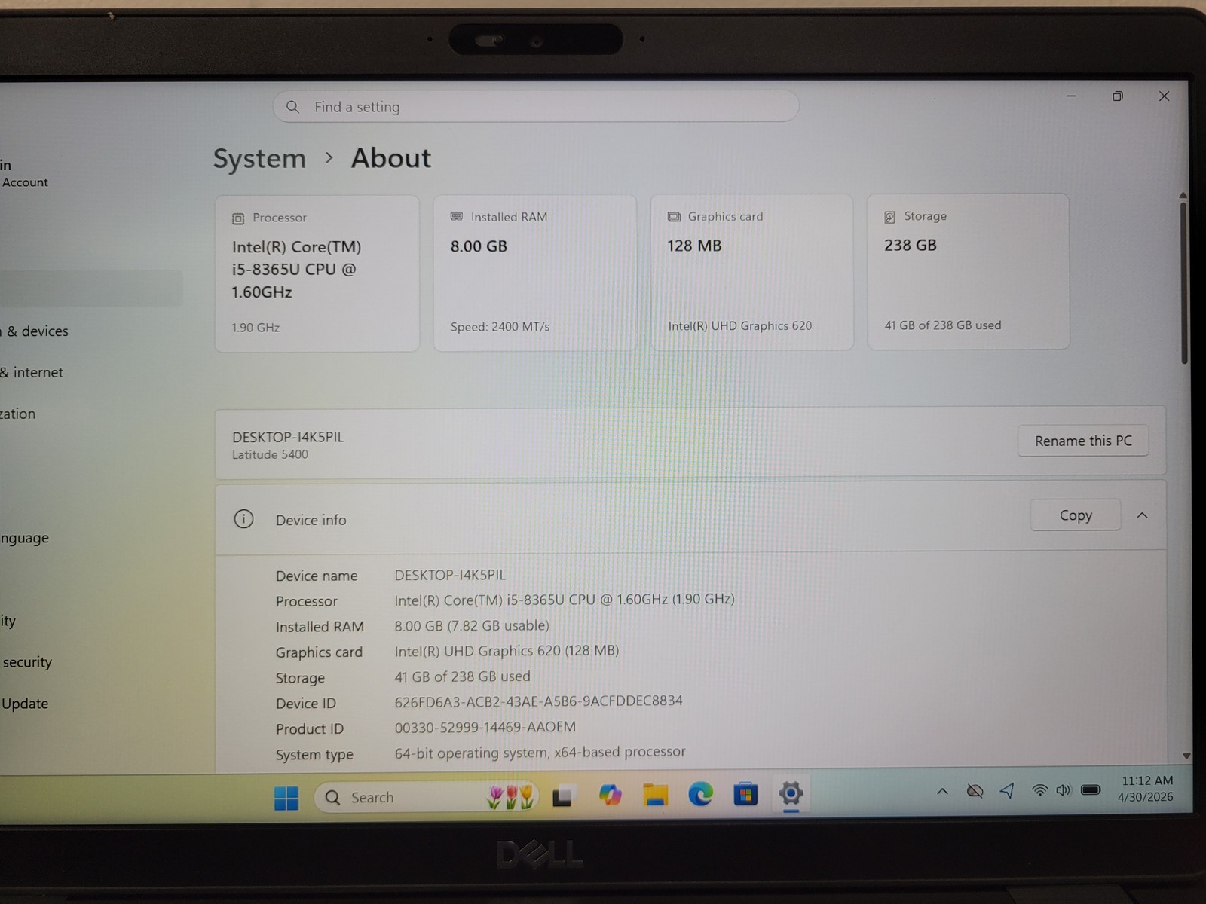Click 41 GB of 238 GB used in Device info
Viewport: 1206px width, 904px height.
click(462, 676)
